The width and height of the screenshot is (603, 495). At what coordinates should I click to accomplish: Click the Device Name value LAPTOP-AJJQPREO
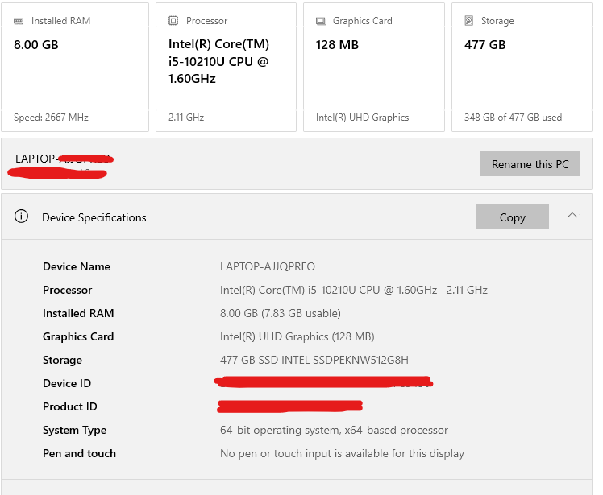268,266
